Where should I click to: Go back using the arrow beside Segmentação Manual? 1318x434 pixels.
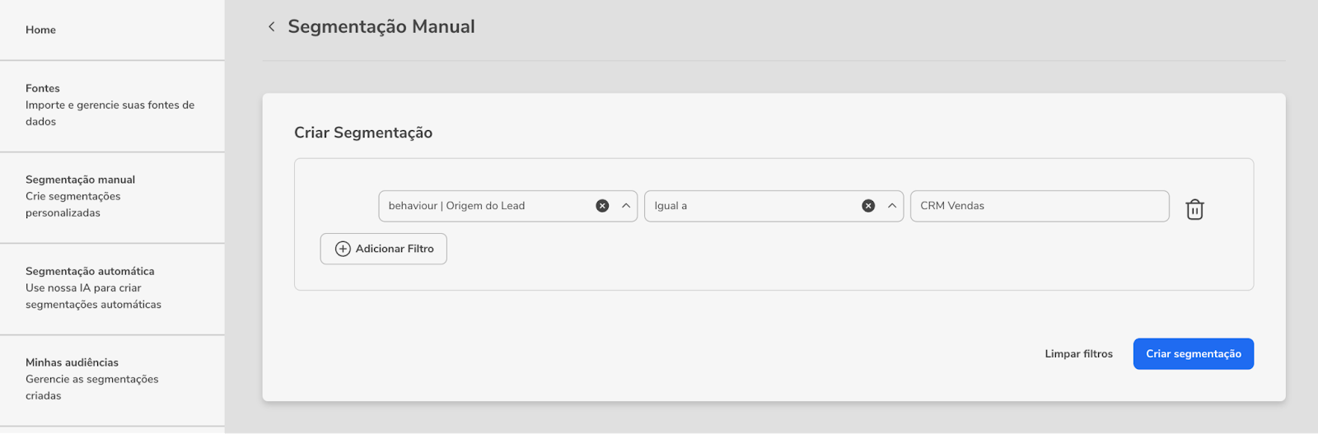tap(271, 26)
